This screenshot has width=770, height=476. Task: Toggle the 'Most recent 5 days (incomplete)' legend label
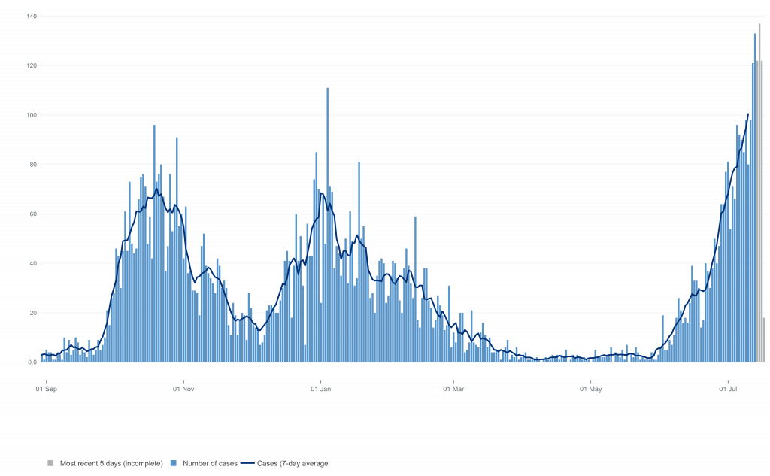[111, 463]
